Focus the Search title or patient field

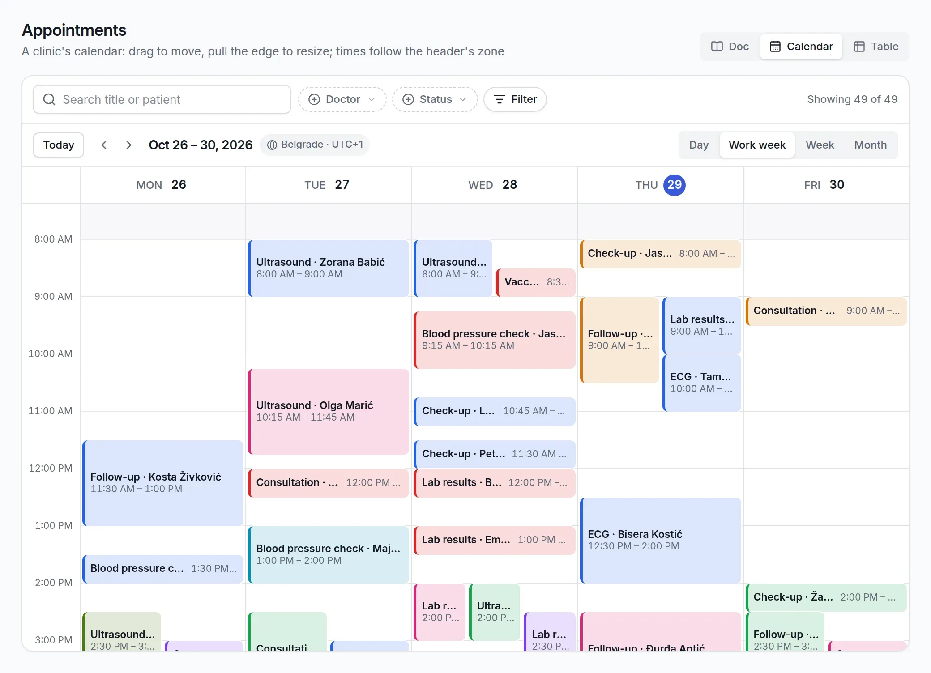162,99
